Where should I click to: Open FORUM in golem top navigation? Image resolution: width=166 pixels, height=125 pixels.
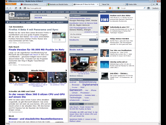coord(48,12)
